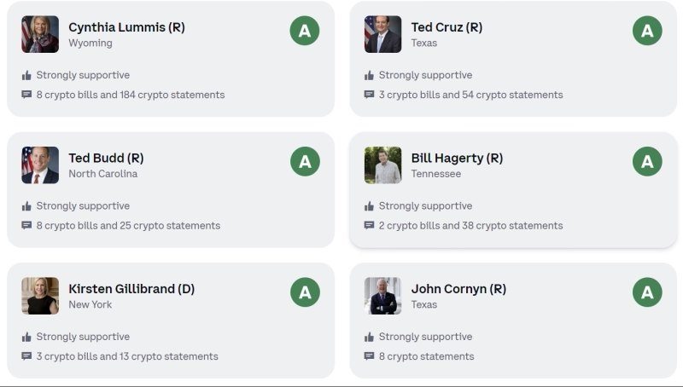Click Cynthia Lummis's green A grade badge
The width and height of the screenshot is (683, 387).
[305, 31]
